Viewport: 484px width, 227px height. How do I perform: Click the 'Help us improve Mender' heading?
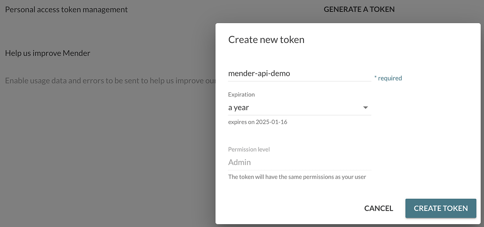pos(47,53)
